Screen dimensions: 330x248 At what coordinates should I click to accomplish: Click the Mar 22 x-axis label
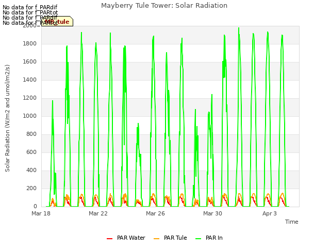[x=98, y=213]
